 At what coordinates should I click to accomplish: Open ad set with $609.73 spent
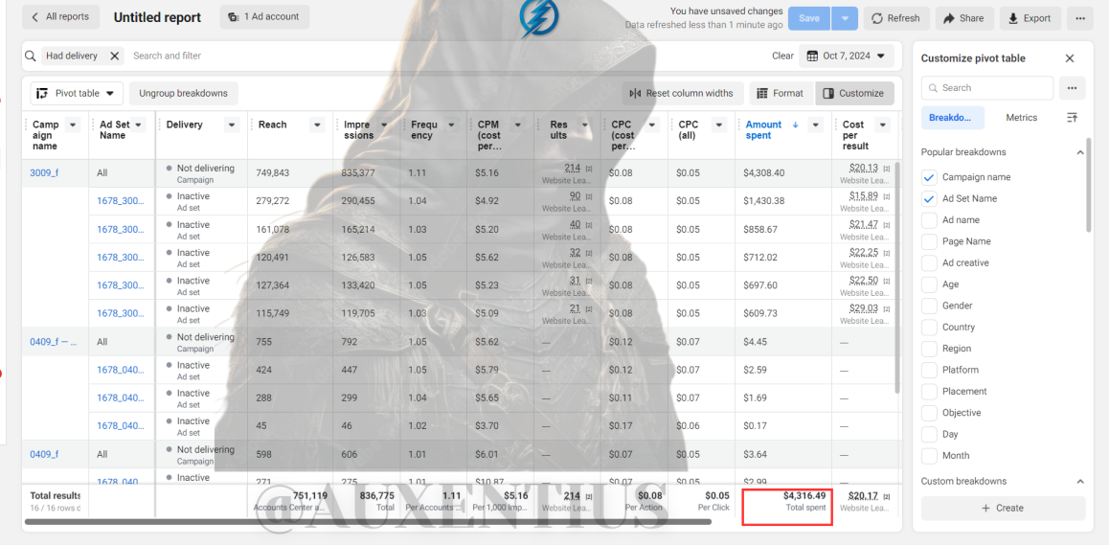point(121,313)
